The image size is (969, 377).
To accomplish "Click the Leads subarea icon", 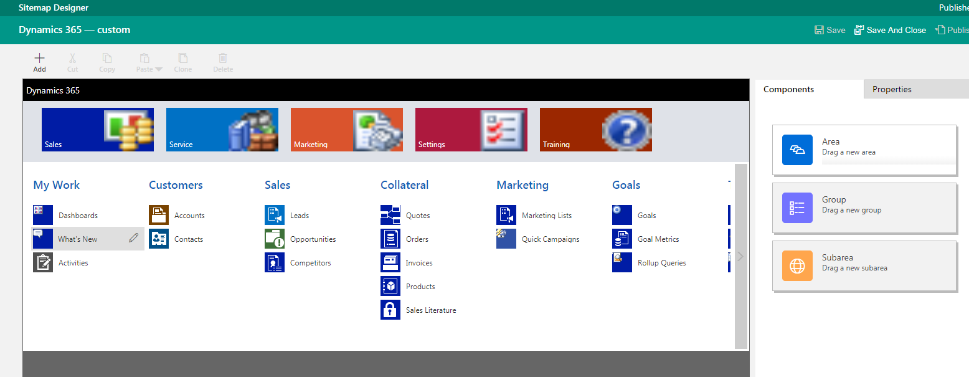I will 275,214.
